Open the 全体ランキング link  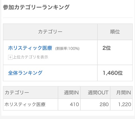[x=25, y=73]
